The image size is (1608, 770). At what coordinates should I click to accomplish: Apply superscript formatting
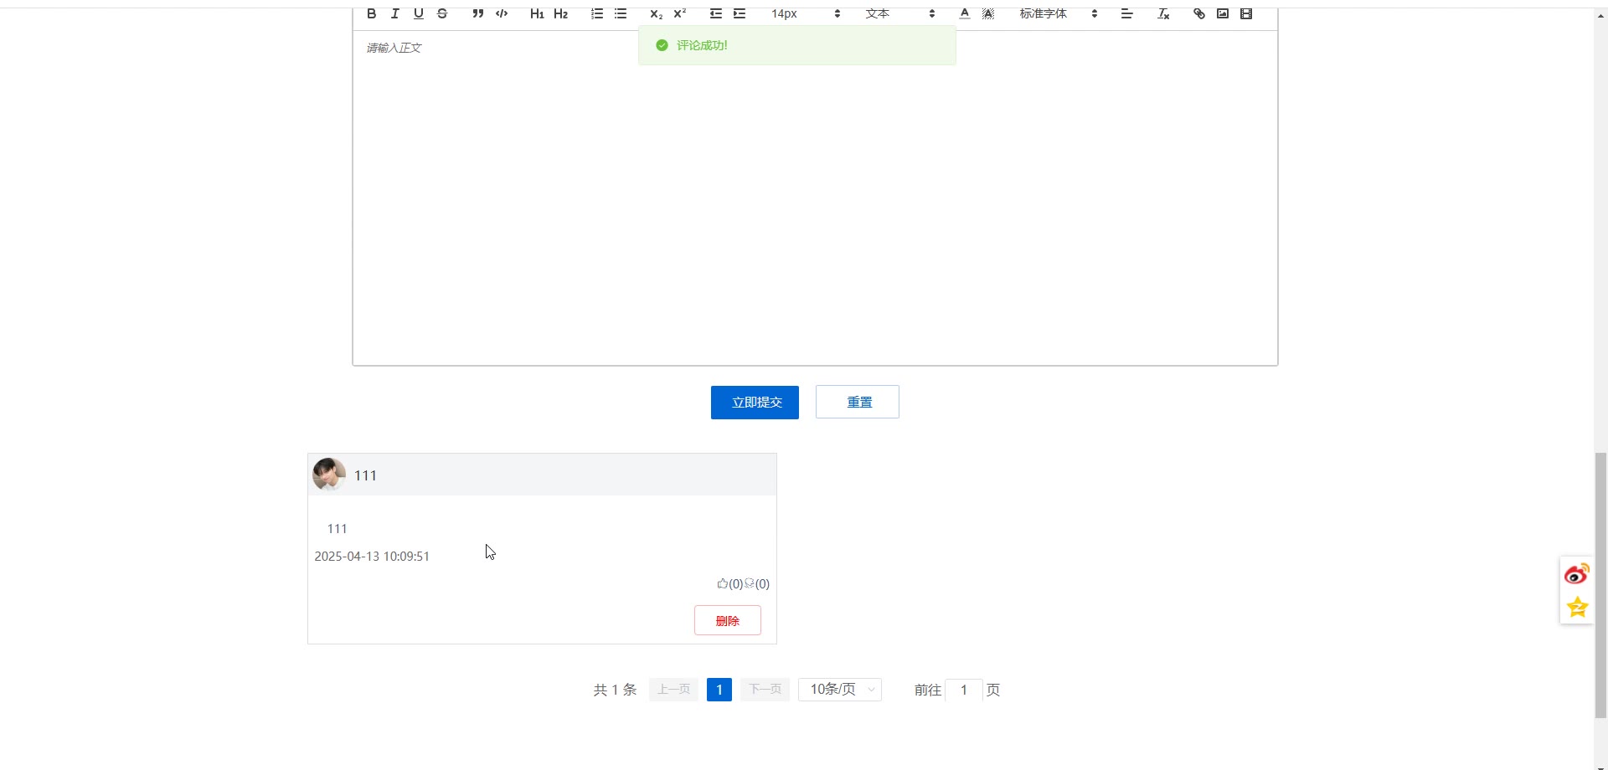pos(680,13)
